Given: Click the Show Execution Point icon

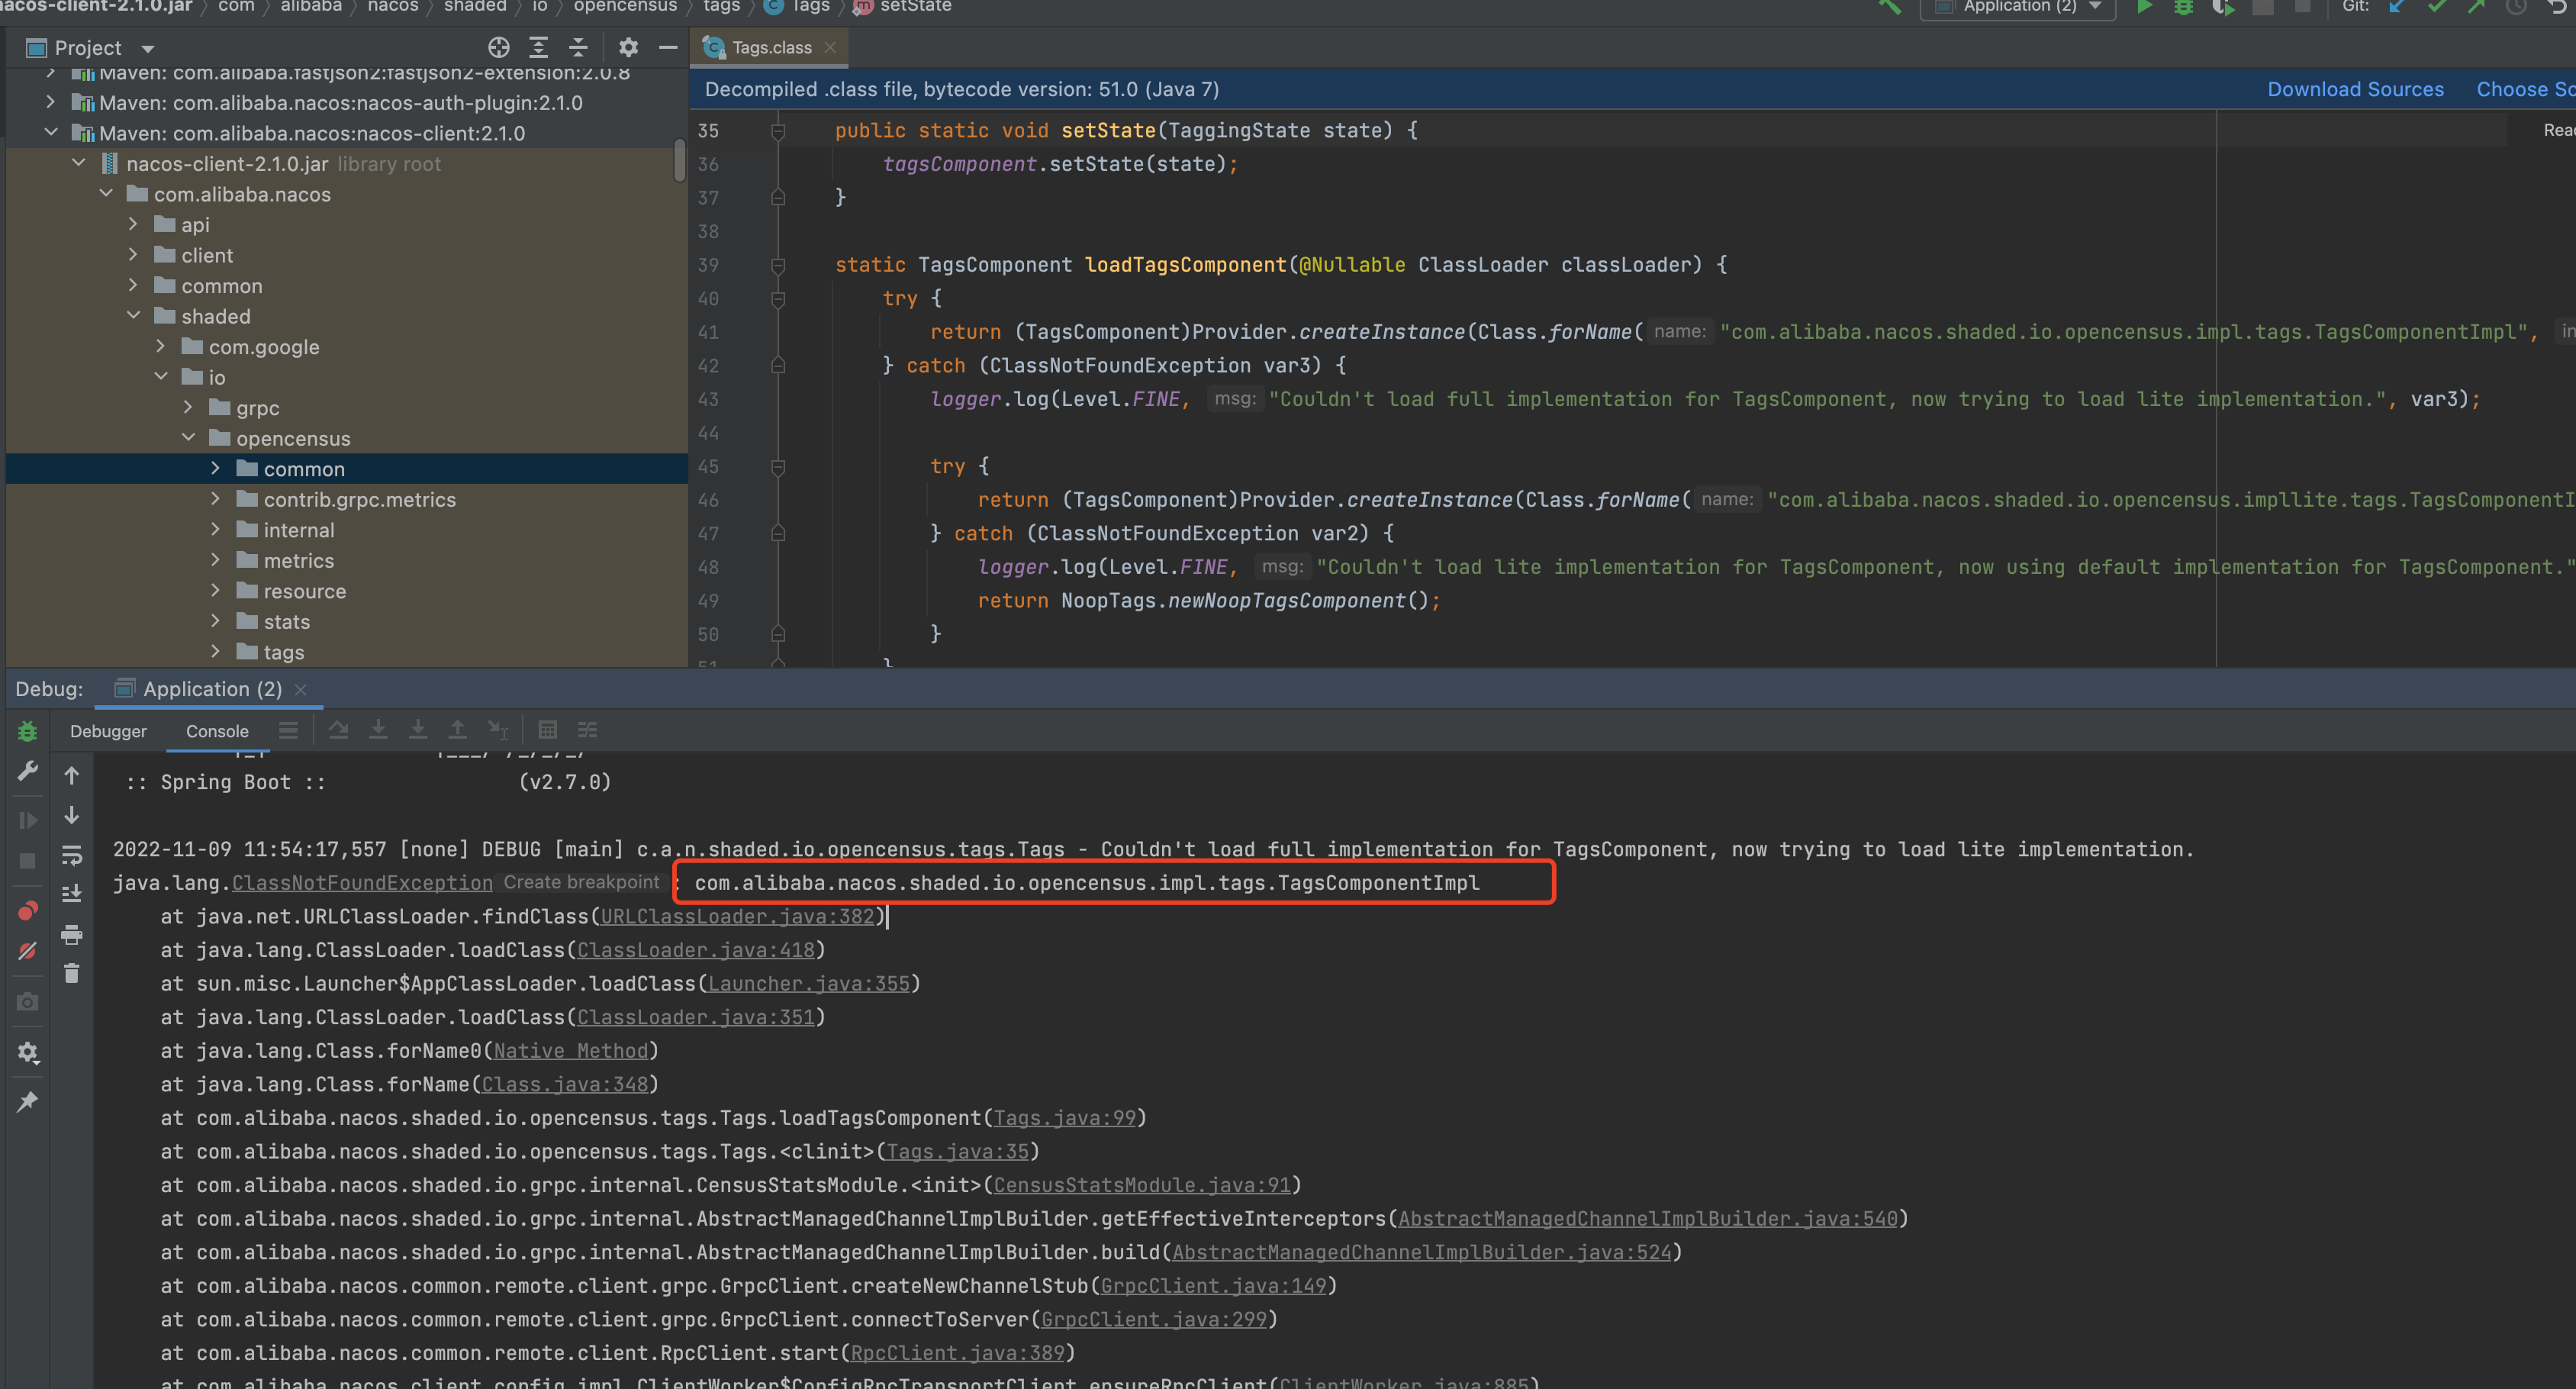Looking at the screenshot, I should click(288, 730).
